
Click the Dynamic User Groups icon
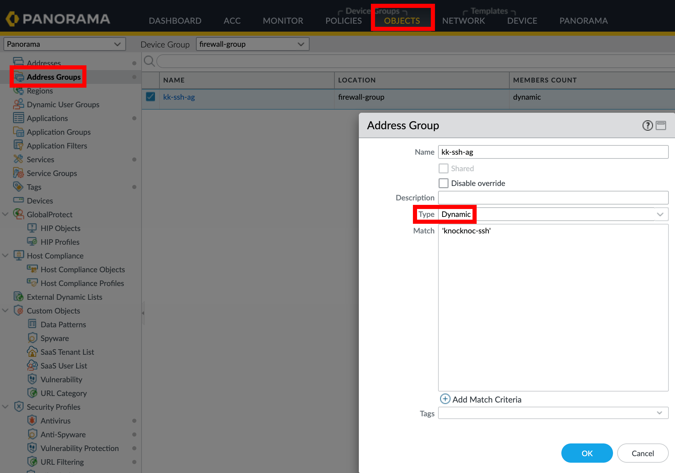pyautogui.click(x=18, y=104)
